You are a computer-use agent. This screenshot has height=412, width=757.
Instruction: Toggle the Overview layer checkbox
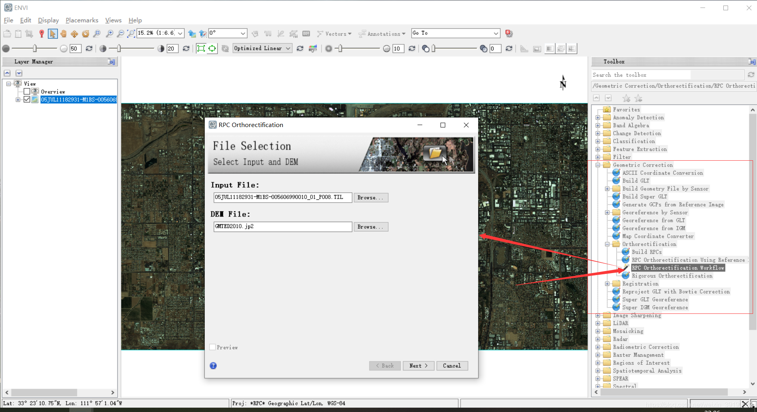(27, 91)
